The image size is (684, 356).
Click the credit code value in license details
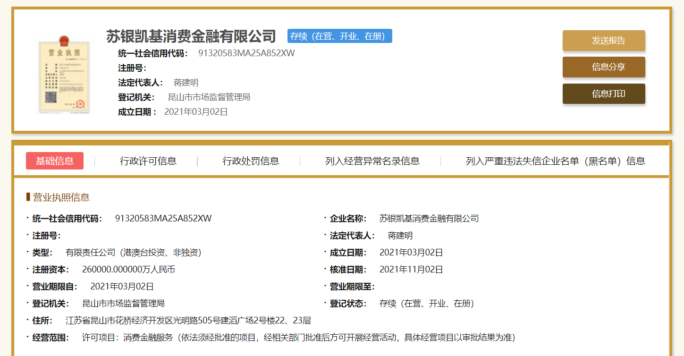click(x=163, y=219)
